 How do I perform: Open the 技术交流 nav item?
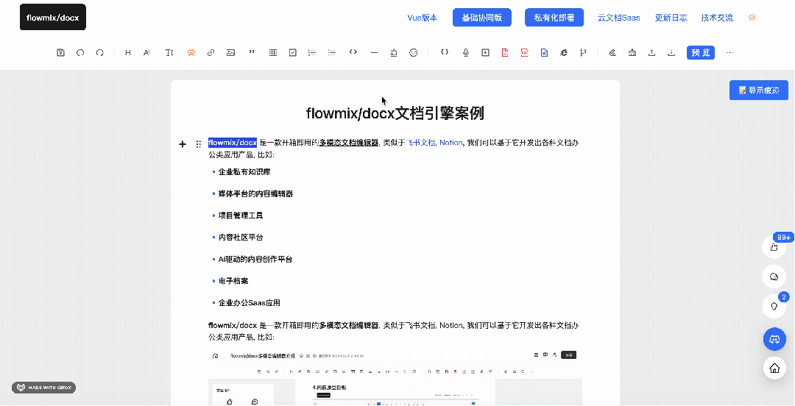[717, 18]
